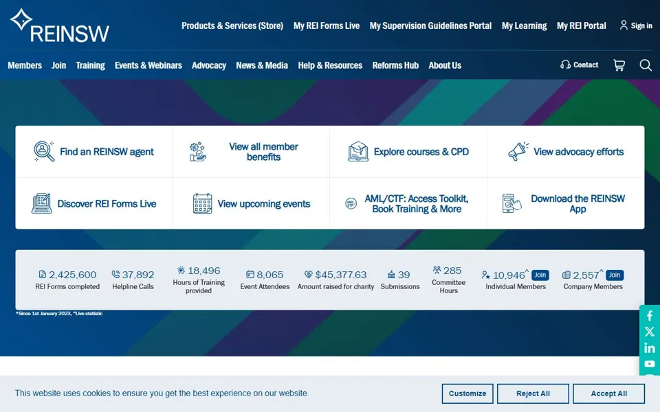Click View advocacy efforts text
This screenshot has width=660, height=412.
coord(579,152)
